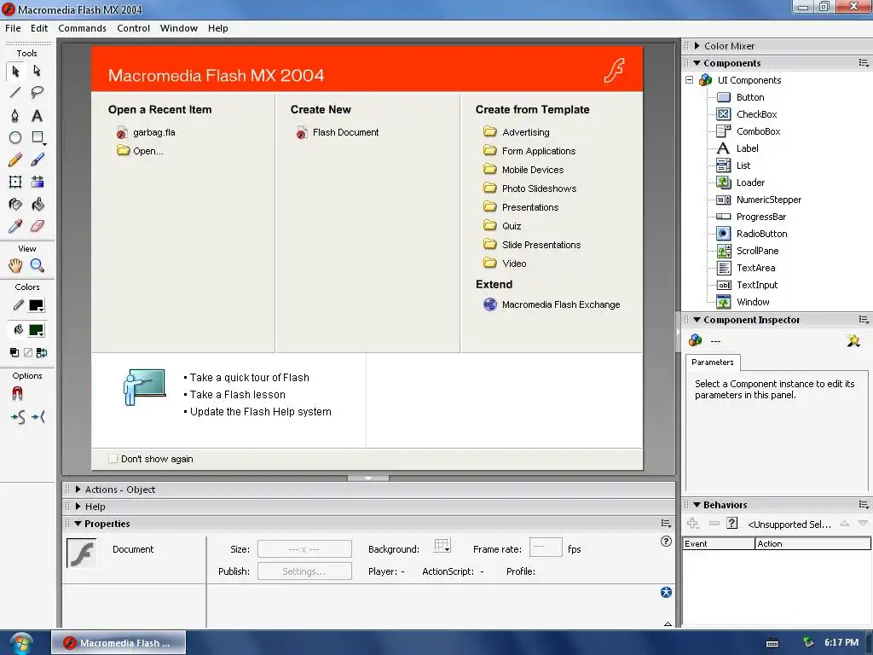This screenshot has height=655, width=873.
Task: Select the Eraser tool
Action: (x=38, y=226)
